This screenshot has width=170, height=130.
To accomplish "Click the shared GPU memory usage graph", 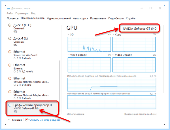I will click(x=112, y=102).
